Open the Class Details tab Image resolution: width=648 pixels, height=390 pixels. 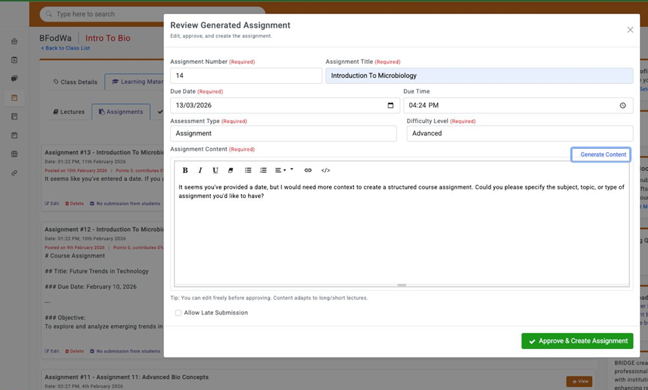[75, 82]
